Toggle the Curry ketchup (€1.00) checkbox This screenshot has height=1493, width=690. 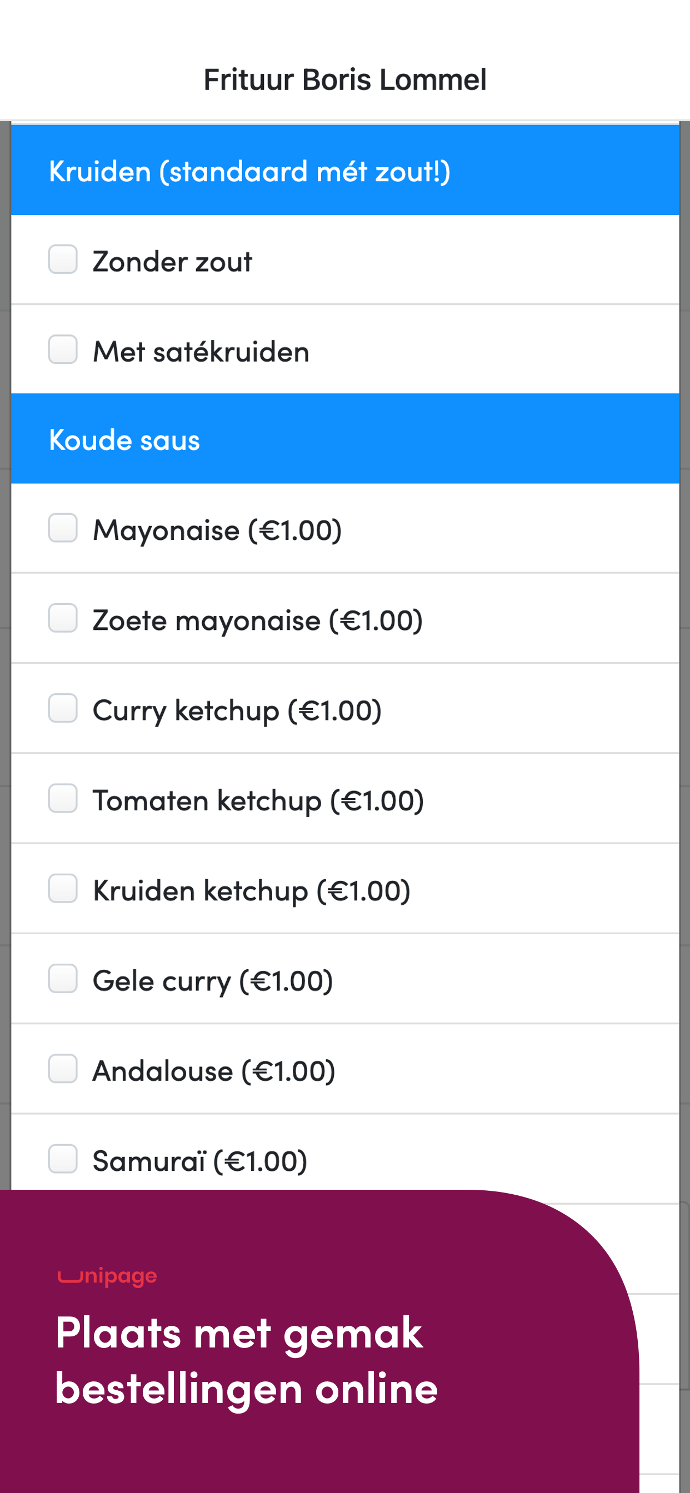click(63, 708)
